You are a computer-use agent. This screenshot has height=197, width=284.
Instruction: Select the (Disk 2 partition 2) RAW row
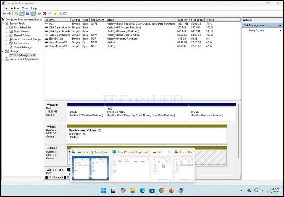coord(142,35)
